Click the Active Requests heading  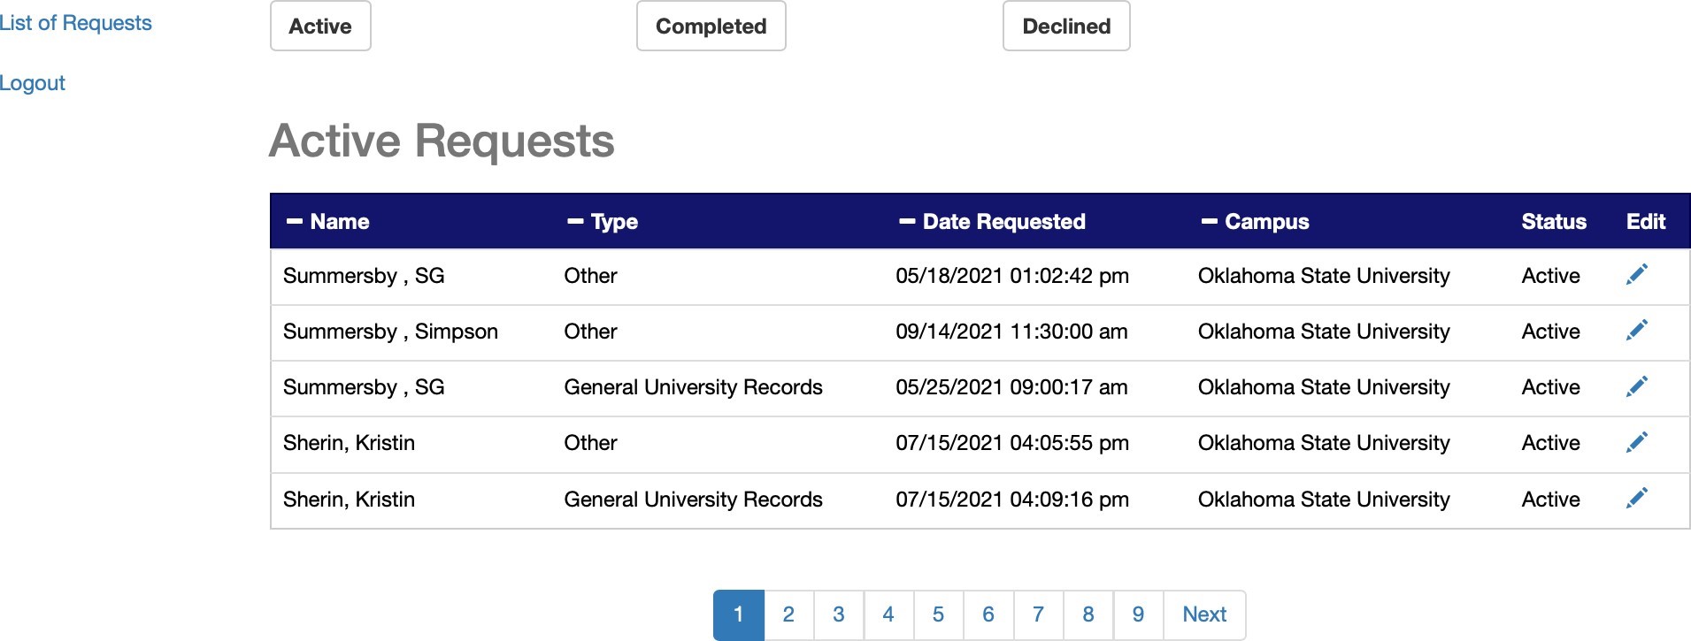pyautogui.click(x=442, y=141)
